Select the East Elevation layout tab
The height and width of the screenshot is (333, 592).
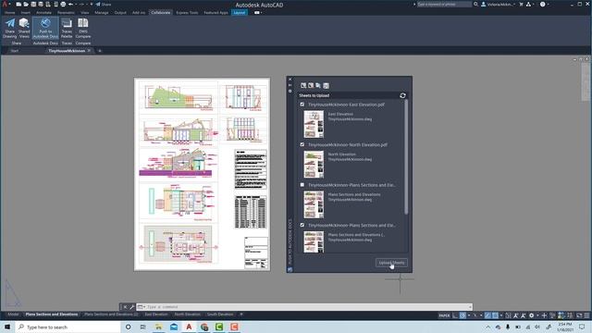tap(156, 314)
